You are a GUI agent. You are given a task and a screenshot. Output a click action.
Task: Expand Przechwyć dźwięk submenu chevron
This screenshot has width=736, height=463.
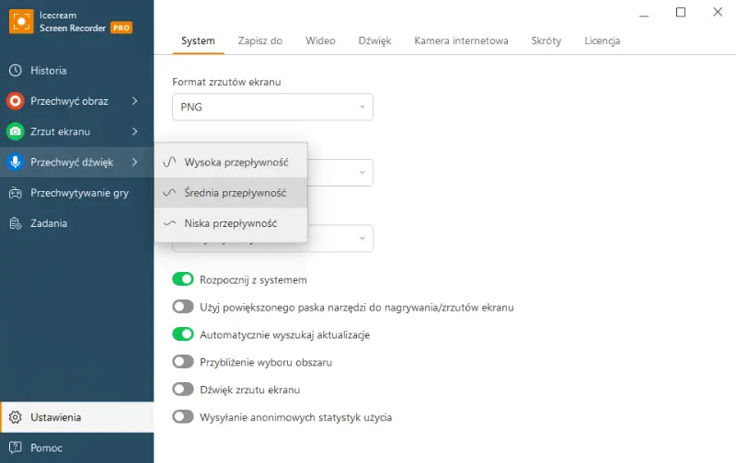tap(134, 163)
